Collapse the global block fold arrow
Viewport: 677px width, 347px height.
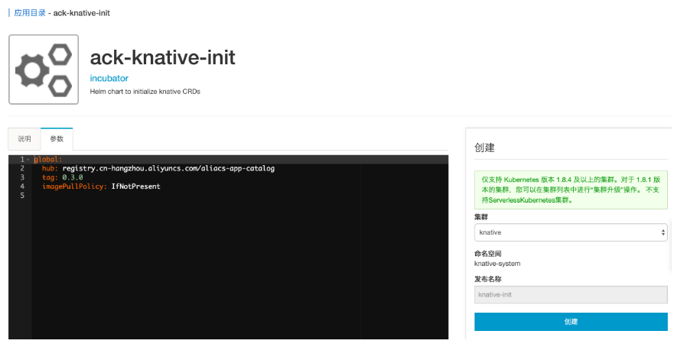(x=28, y=160)
